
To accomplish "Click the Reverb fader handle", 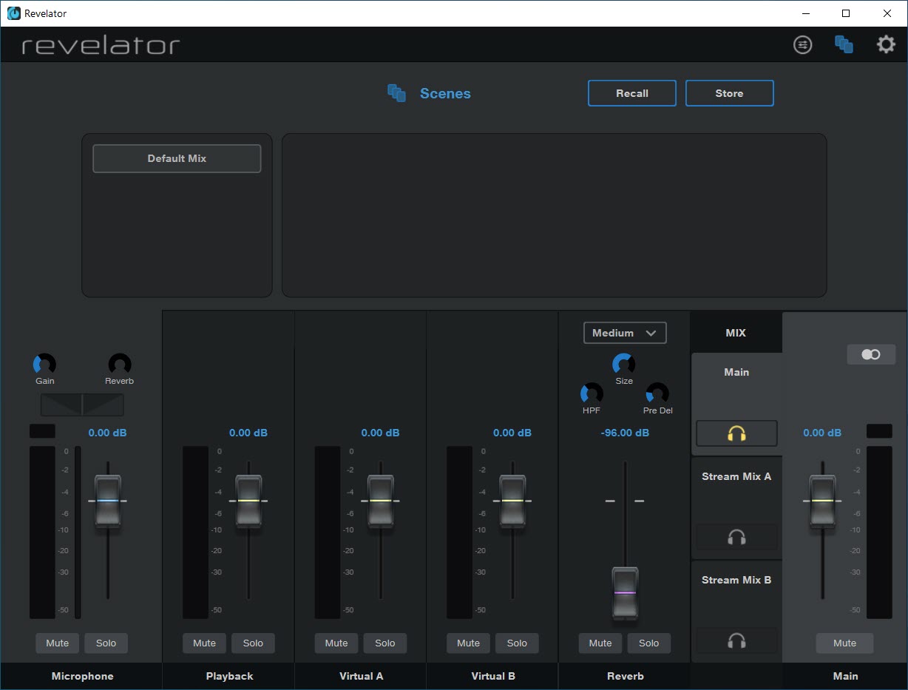I will click(625, 593).
